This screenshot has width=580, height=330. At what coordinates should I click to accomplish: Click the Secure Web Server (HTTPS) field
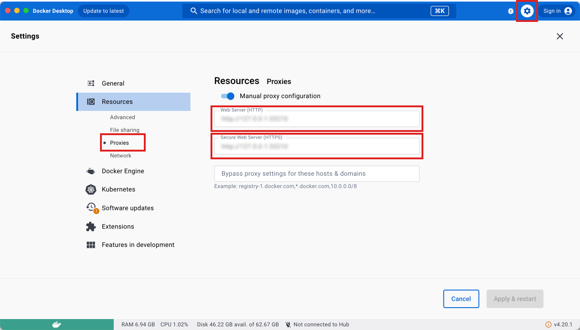(317, 146)
